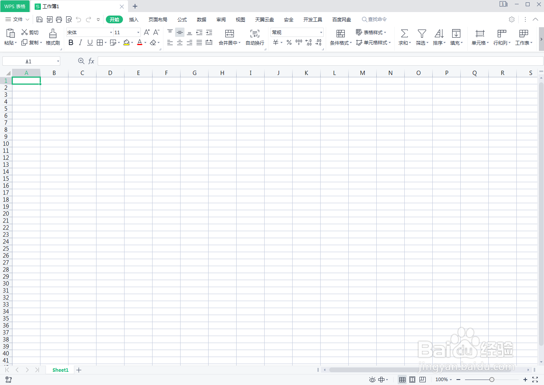Expand the Name Box dropdown arrow
Screen dimensions: 544x385
[x=58, y=61]
